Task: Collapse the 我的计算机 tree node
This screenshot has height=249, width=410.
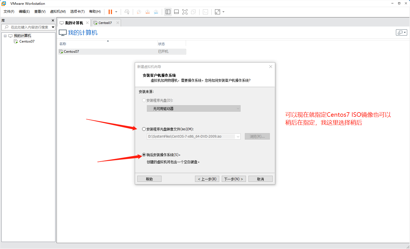Action: click(5, 36)
